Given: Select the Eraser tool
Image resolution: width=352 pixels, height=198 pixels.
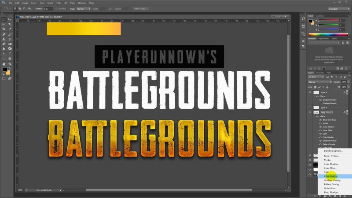Looking at the screenshot, I should 4,44.
